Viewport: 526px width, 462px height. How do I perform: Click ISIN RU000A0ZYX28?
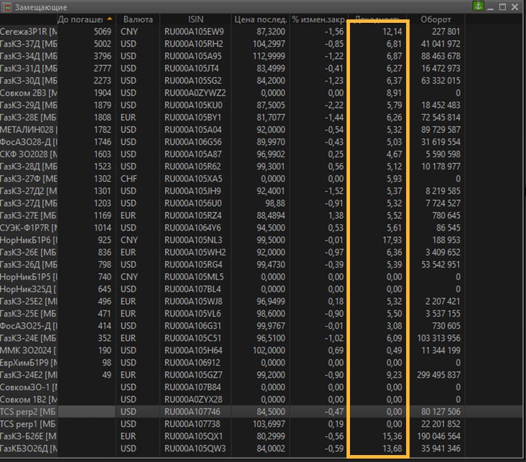(x=193, y=400)
